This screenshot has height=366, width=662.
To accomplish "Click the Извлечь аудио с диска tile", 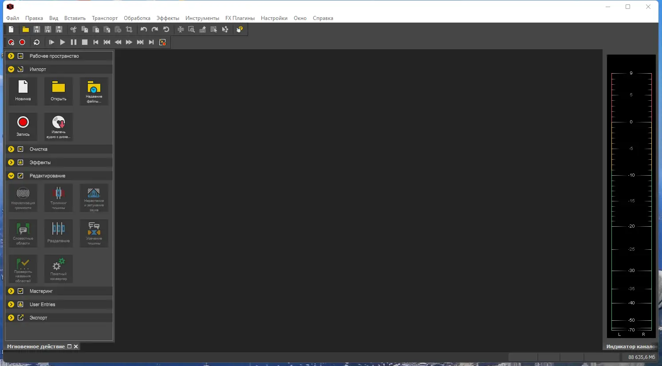I will click(x=59, y=126).
